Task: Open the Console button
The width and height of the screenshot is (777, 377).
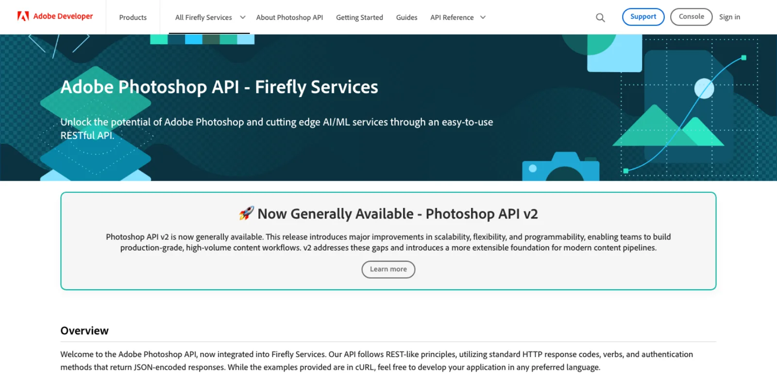Action: click(691, 17)
